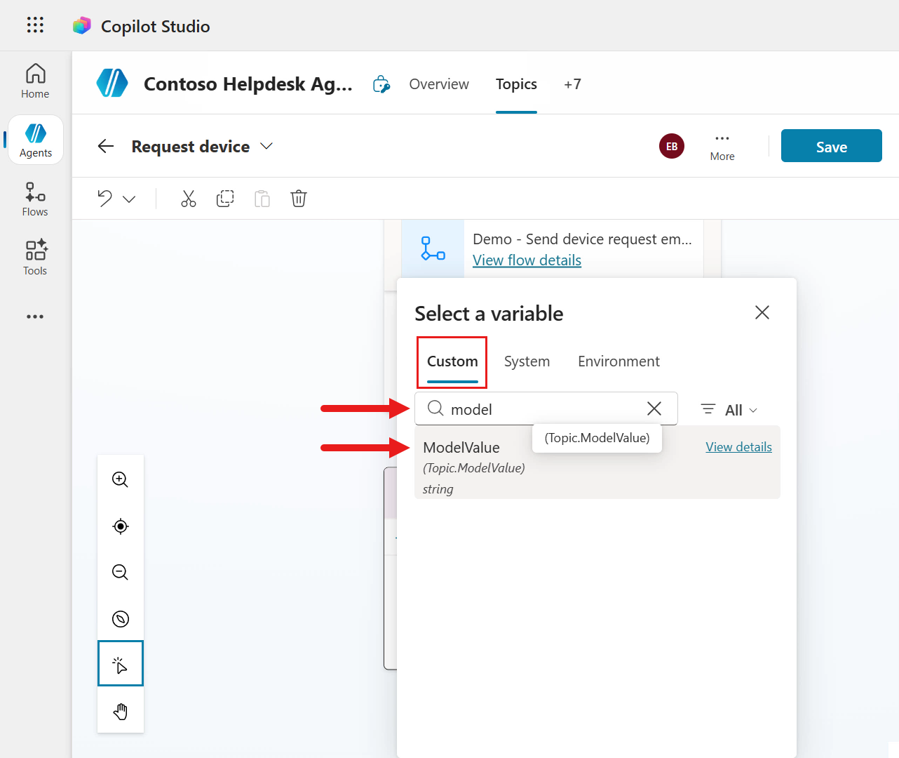
Task: Delete the selection using the trash icon
Action: click(x=299, y=199)
